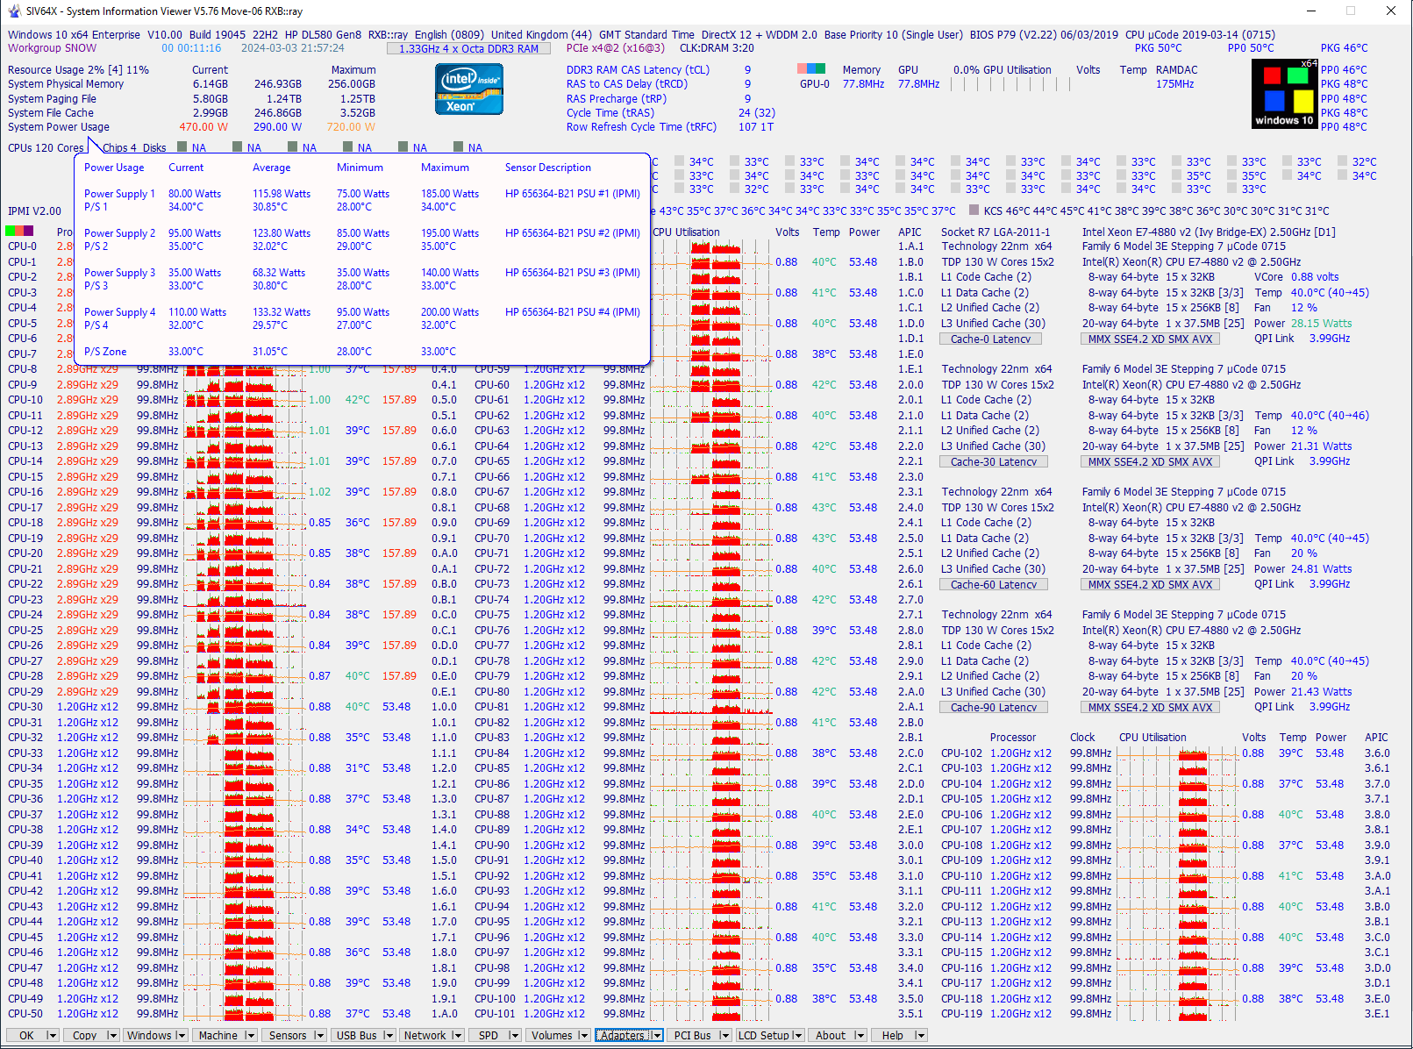Click the 1.33GHz 4 x Octa DDR3 RAM box
The width and height of the screenshot is (1413, 1049).
[x=468, y=49]
